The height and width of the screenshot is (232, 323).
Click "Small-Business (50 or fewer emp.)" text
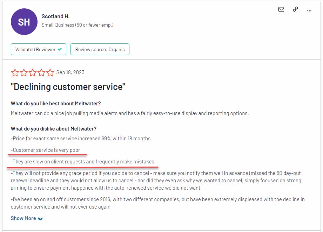click(x=78, y=25)
